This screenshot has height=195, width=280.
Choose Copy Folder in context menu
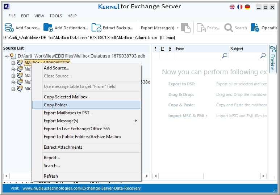86,105
